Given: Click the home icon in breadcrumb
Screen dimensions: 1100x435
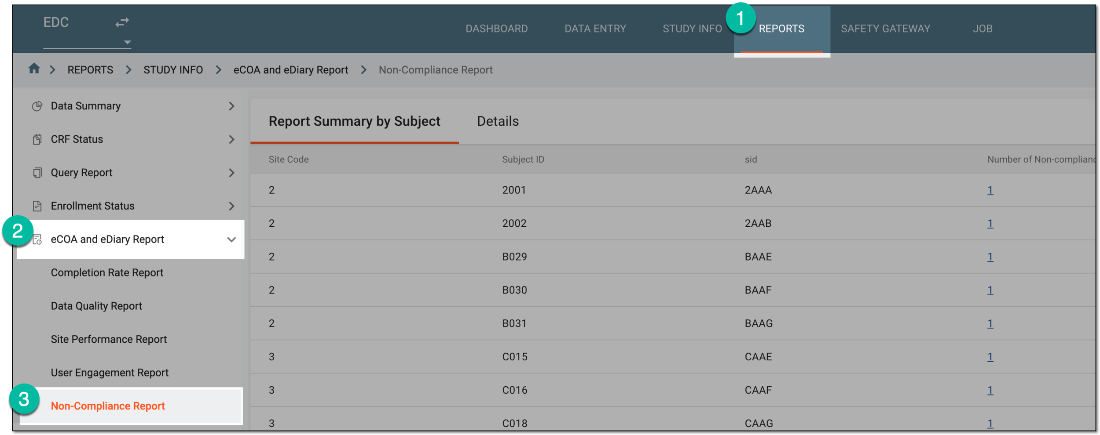Looking at the screenshot, I should point(34,69).
